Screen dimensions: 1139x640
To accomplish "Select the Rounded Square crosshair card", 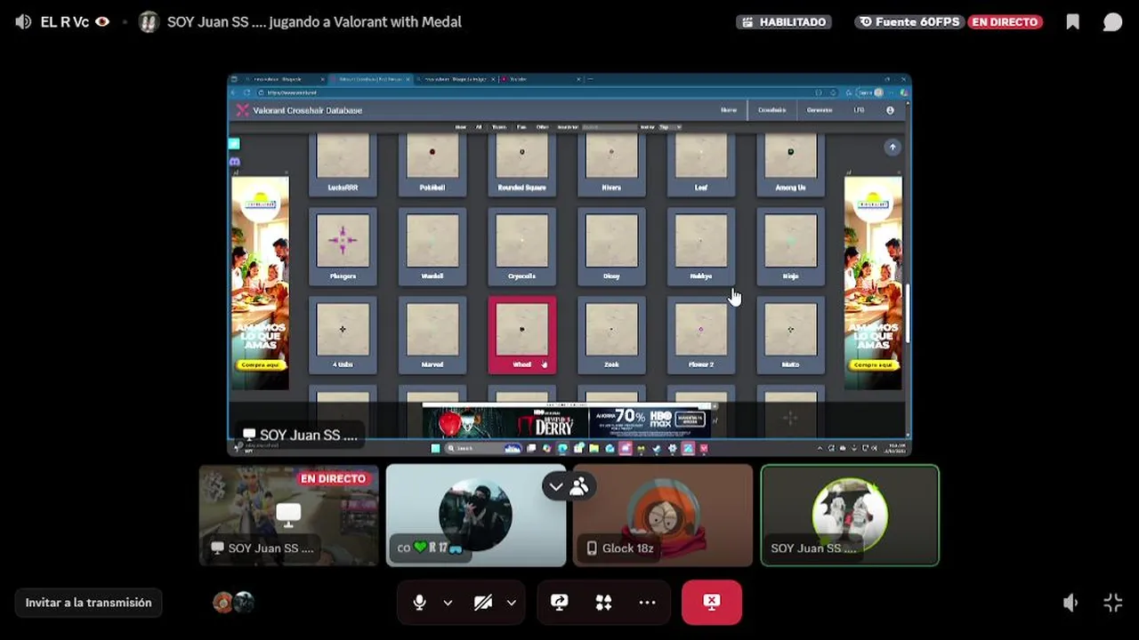I will 522,164.
